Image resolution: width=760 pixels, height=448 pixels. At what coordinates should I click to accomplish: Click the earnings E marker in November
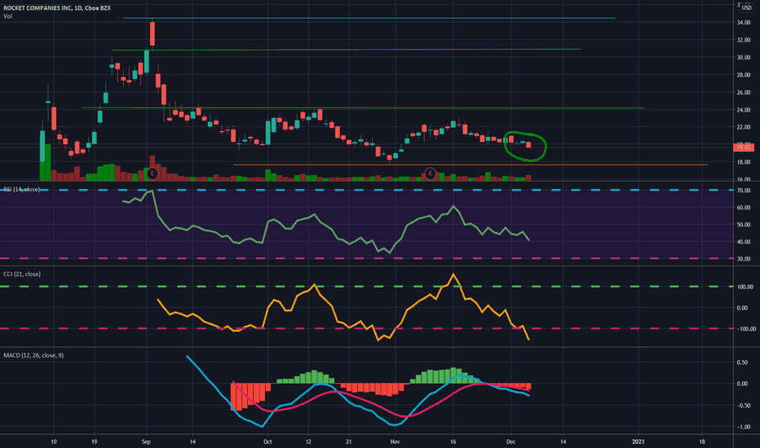click(x=430, y=173)
